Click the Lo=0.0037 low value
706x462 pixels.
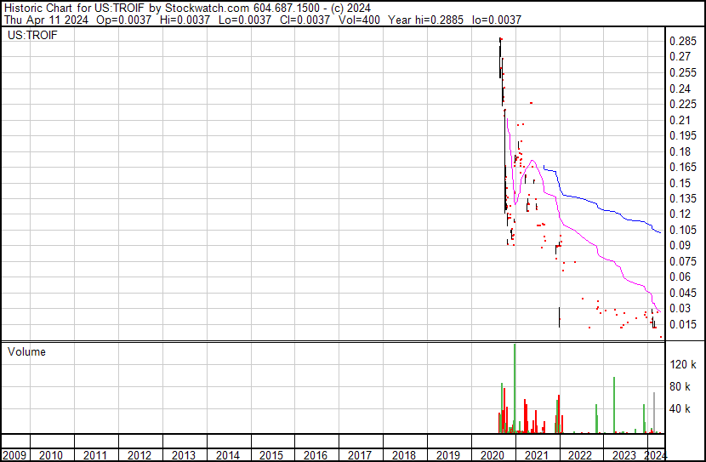tap(244, 20)
